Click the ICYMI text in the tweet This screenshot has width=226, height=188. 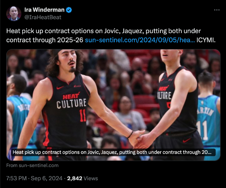point(206,40)
